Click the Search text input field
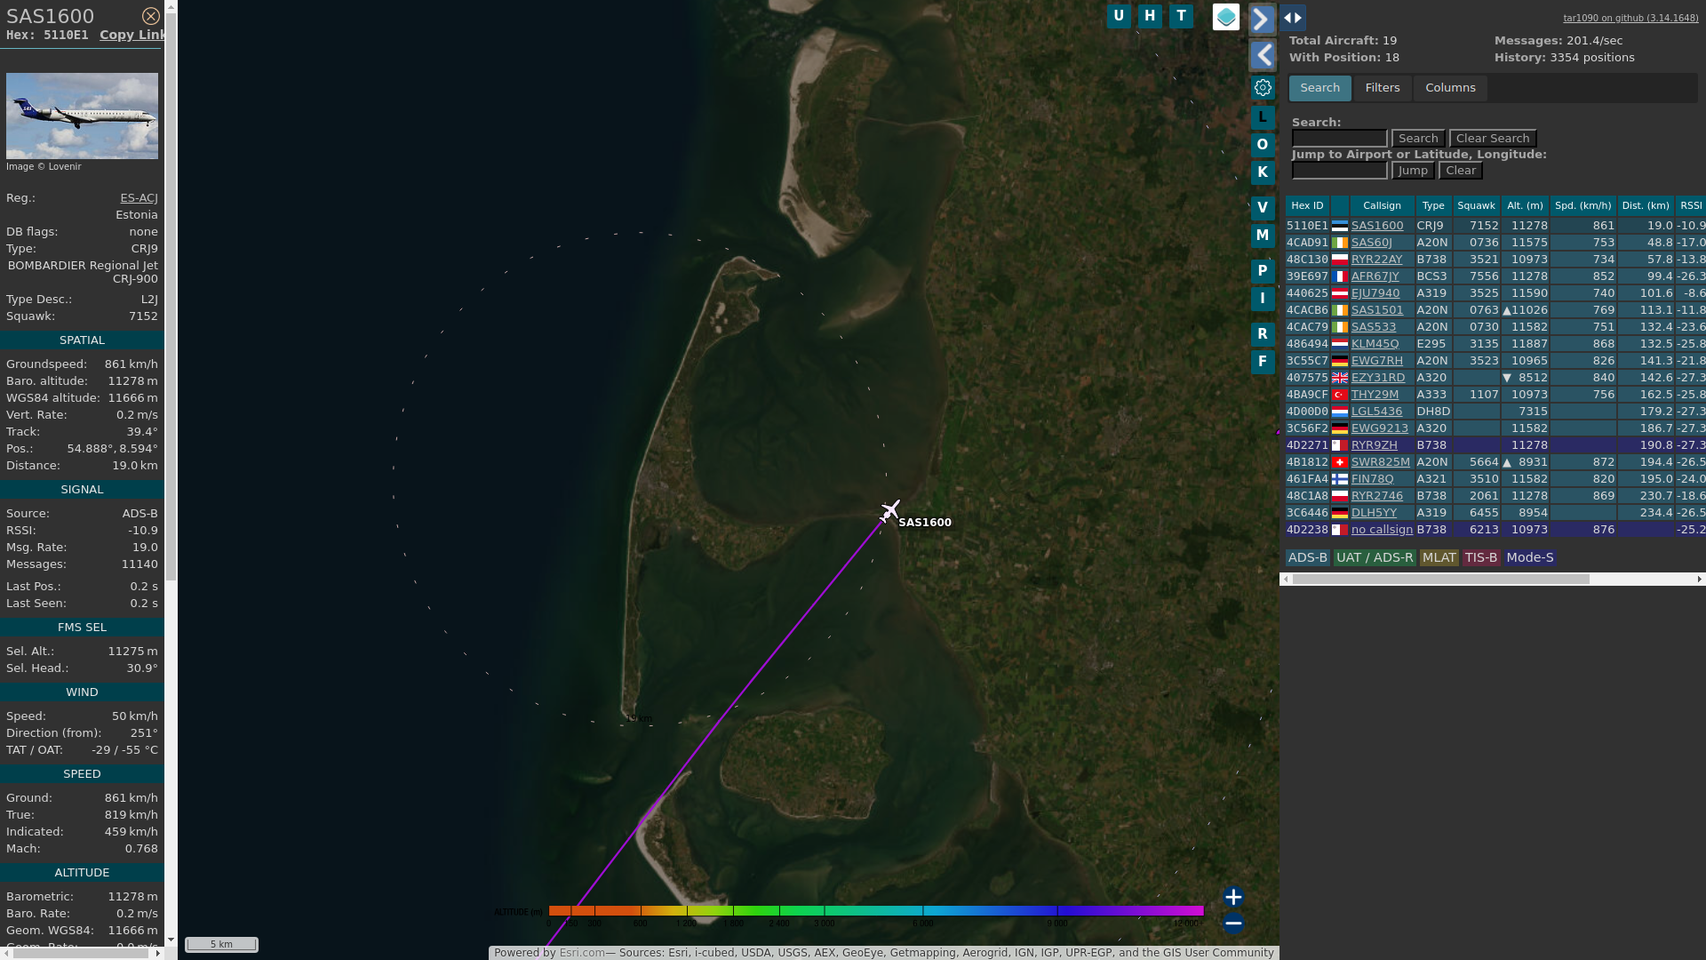 [1339, 139]
